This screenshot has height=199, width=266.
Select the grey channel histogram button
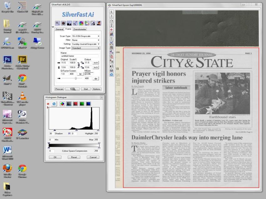point(69,104)
